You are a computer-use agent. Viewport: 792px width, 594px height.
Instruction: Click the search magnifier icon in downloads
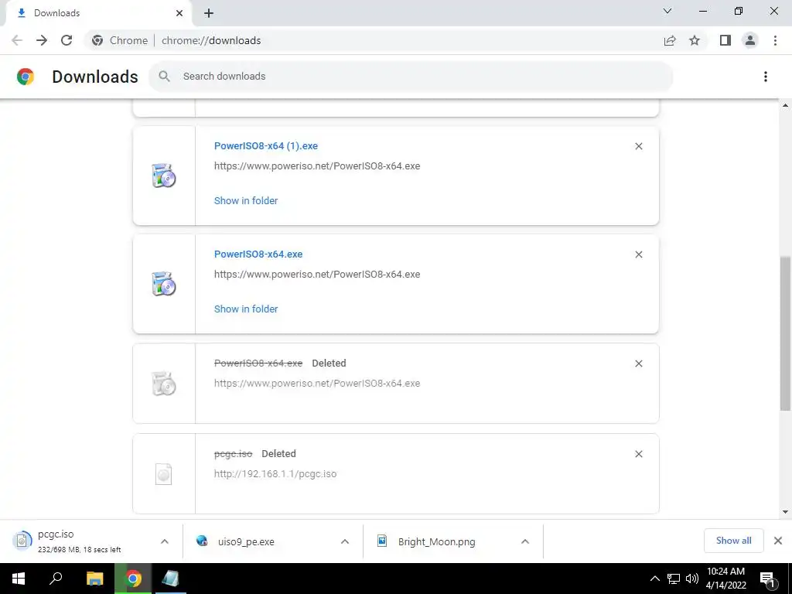coord(164,77)
